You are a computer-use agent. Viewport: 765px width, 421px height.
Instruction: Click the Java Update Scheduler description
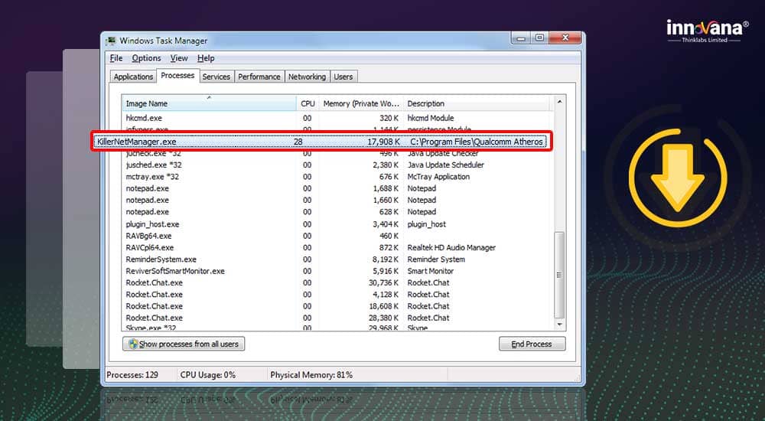point(446,165)
